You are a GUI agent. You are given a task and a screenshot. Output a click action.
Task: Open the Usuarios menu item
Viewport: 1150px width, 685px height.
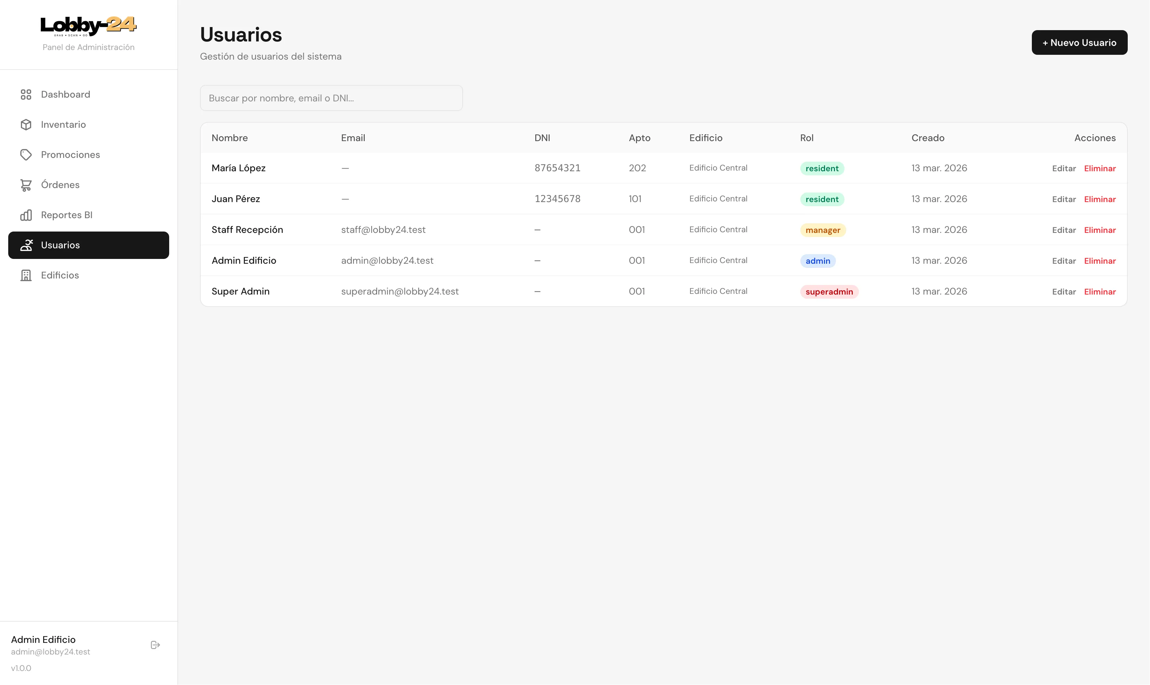[x=61, y=245]
